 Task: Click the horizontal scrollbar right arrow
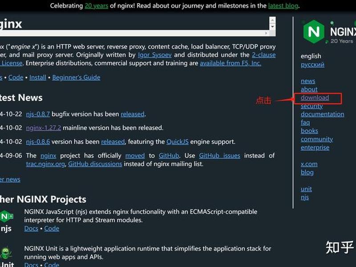coord(266,33)
